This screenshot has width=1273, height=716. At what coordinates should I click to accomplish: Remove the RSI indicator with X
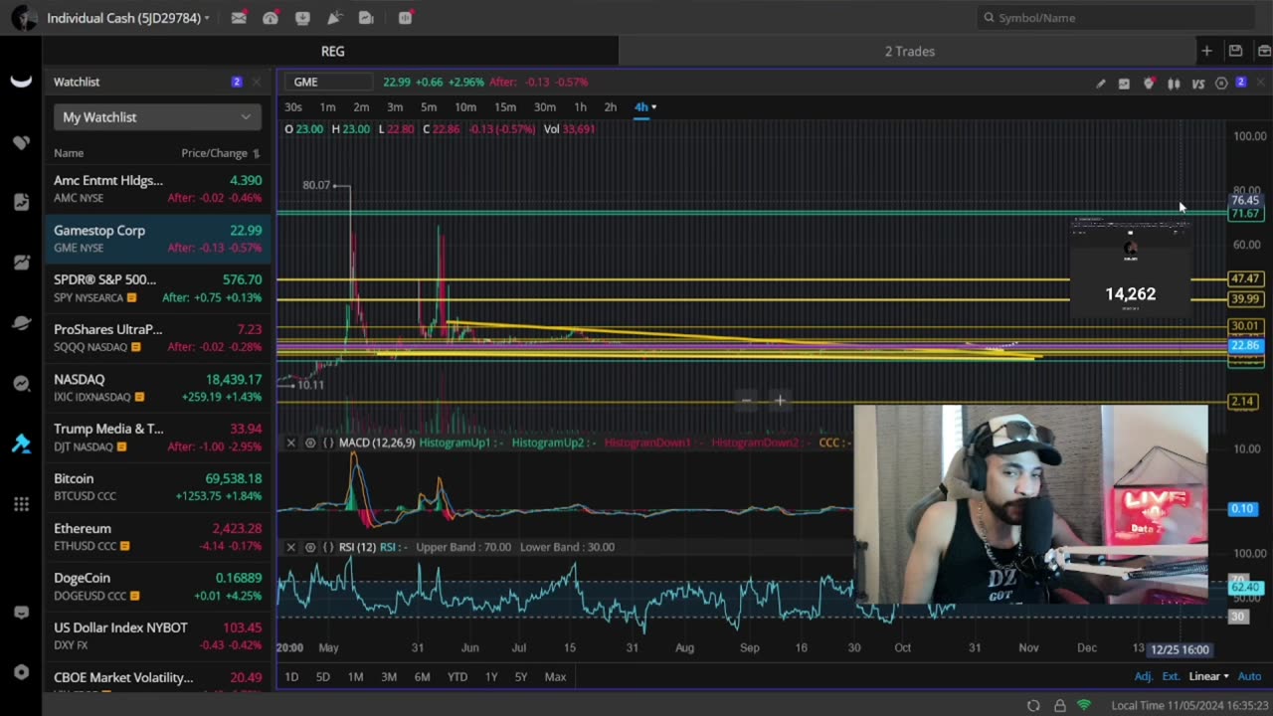click(x=291, y=547)
